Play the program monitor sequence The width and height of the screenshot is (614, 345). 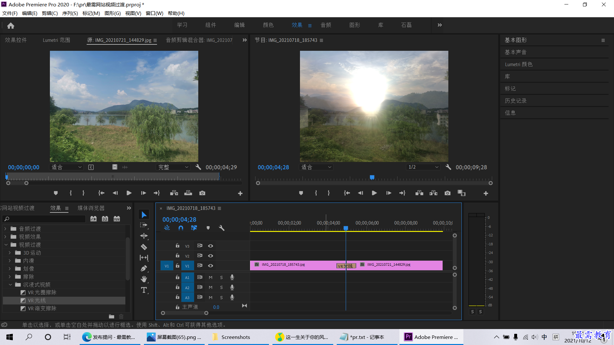pos(374,193)
